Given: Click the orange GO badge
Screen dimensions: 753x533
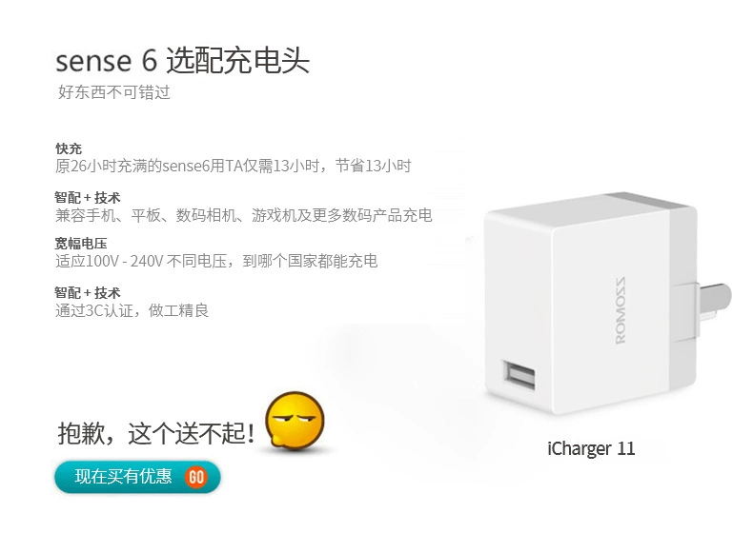Looking at the screenshot, I should pyautogui.click(x=196, y=477).
